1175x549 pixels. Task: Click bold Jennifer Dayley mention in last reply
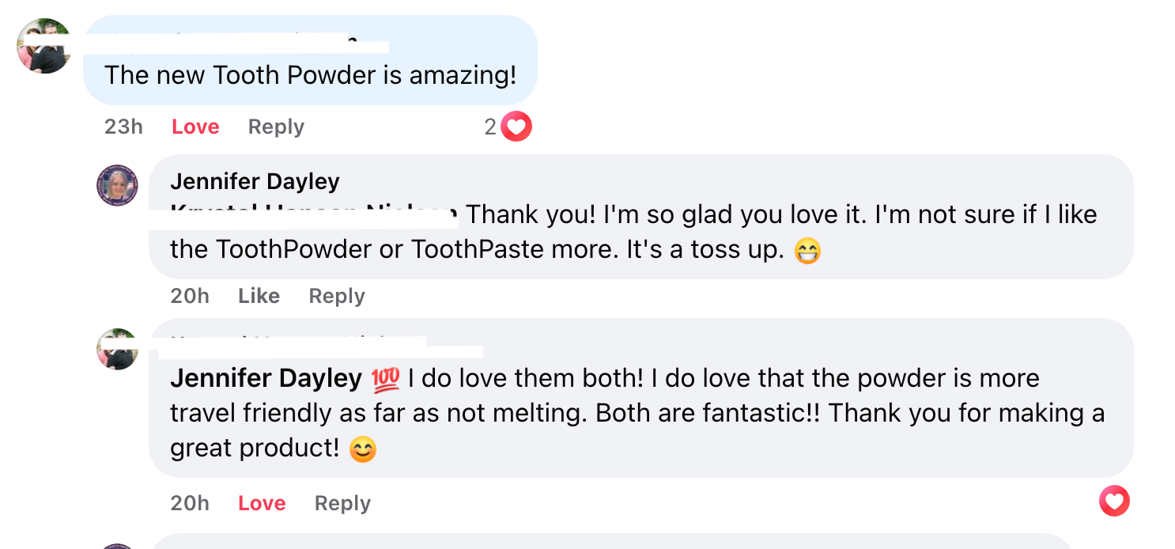pyautogui.click(x=266, y=378)
